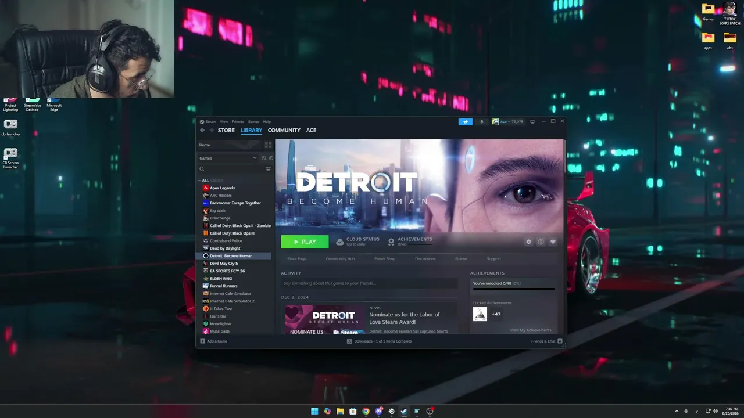Viewport: 744px width, 418px height.
Task: Add Detroit to favorites heart icon
Action: 553,242
